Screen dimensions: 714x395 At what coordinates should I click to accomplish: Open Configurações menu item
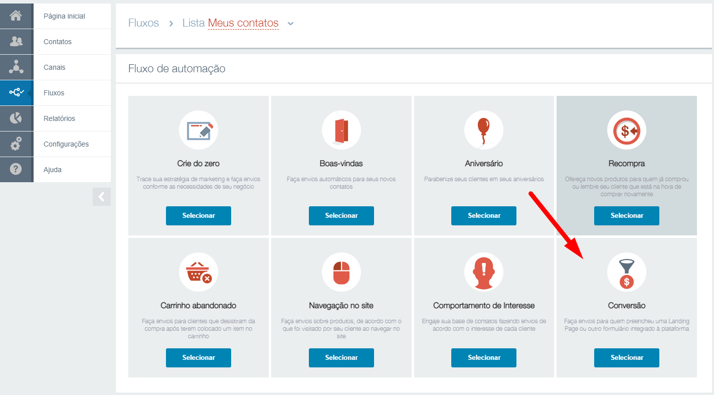pyautogui.click(x=72, y=144)
